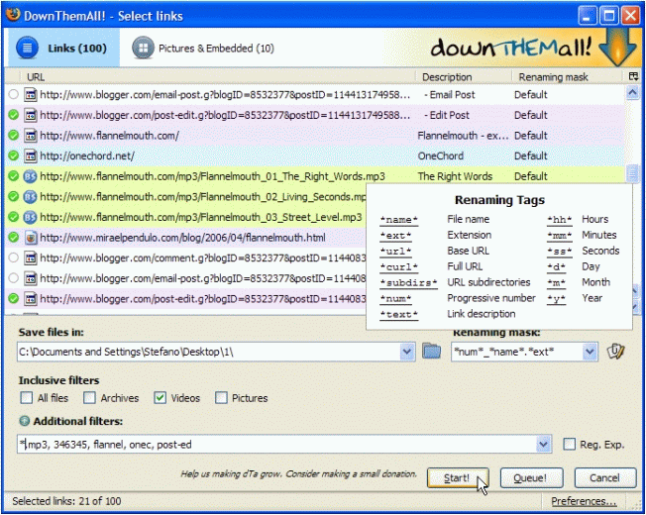Click file icon of comment.g row
Image resolution: width=646 pixels, height=515 pixels.
[x=30, y=258]
